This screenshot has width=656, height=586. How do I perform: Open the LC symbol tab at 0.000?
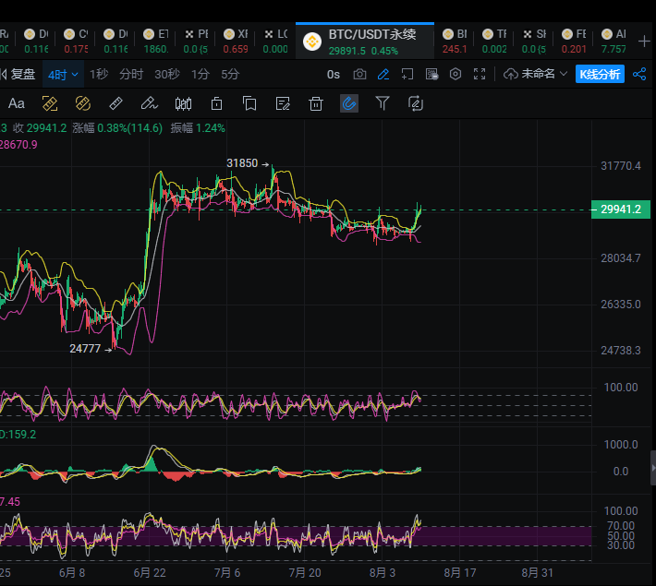(275, 41)
